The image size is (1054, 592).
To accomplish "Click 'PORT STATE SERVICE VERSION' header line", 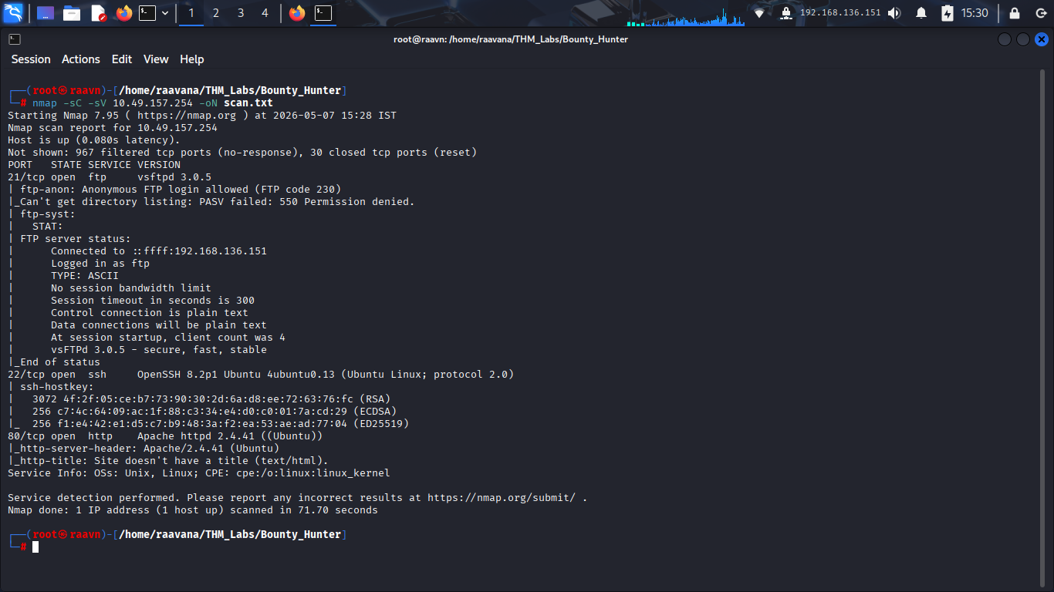I will coord(94,165).
